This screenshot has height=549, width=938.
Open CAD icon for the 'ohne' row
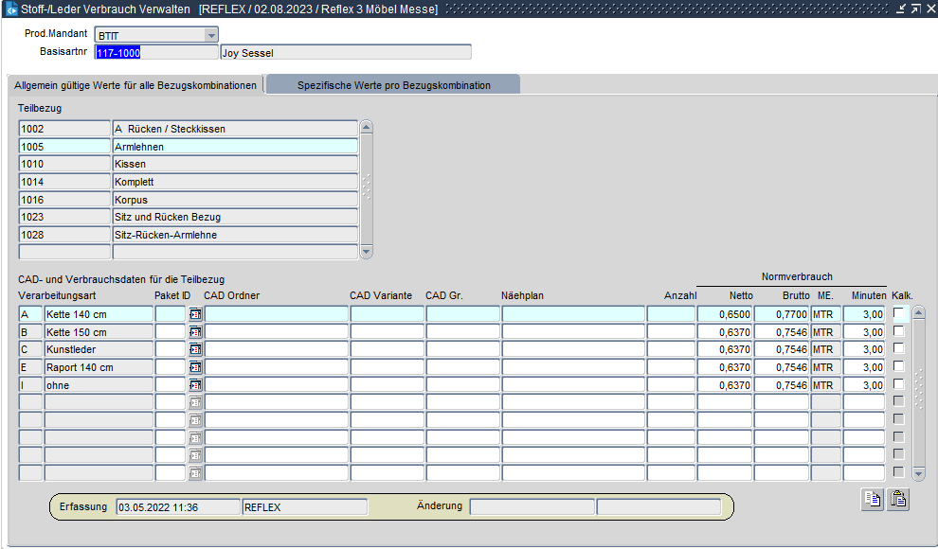point(195,385)
